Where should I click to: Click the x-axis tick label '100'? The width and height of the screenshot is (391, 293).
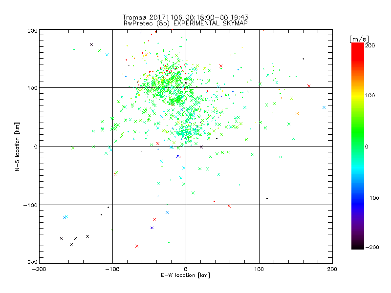coord(259,269)
